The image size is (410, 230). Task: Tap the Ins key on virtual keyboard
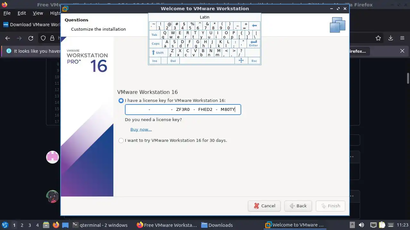155,61
